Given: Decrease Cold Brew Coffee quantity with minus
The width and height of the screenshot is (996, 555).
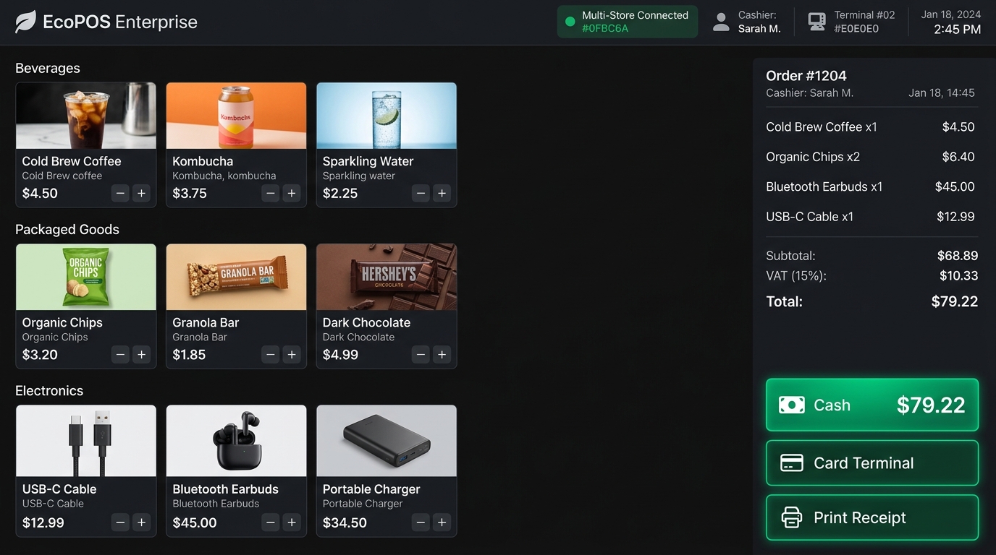Looking at the screenshot, I should click(121, 193).
